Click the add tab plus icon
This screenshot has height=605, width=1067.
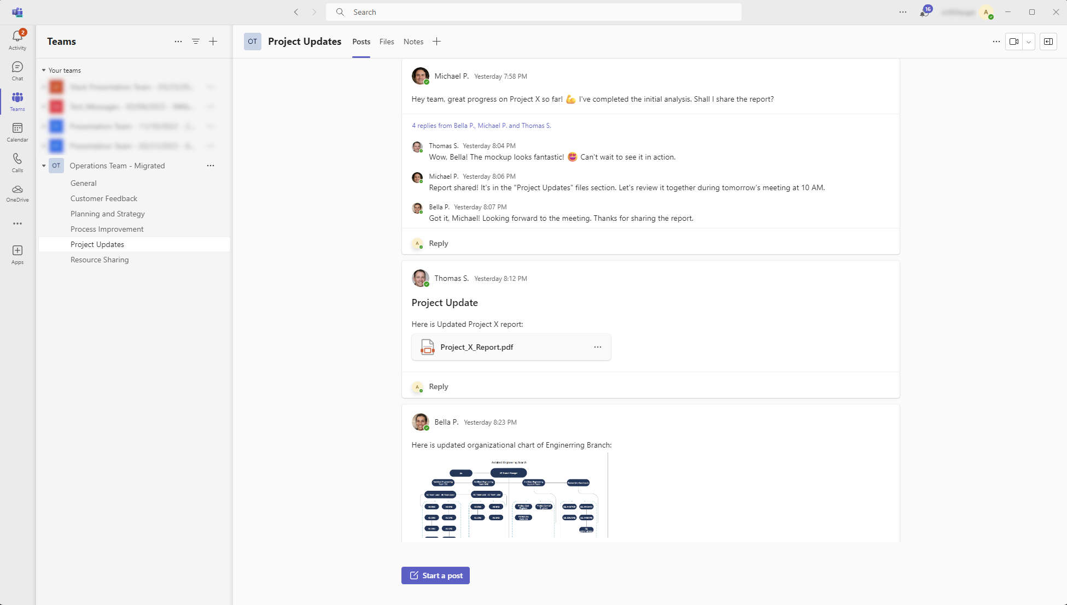(x=436, y=42)
